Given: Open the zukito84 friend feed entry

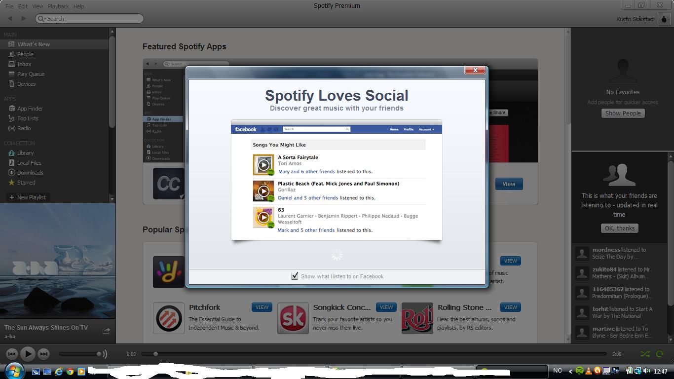Looking at the screenshot, I should [x=620, y=273].
